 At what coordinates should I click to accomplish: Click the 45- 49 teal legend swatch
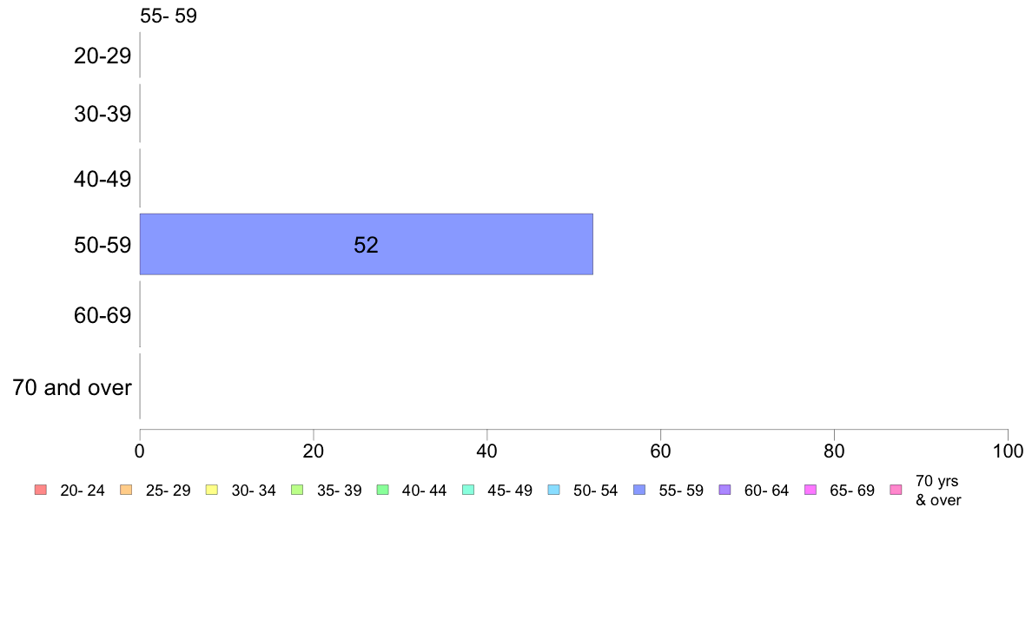468,490
